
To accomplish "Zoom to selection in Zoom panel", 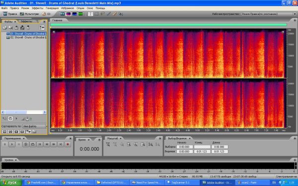I will pos(129,145).
